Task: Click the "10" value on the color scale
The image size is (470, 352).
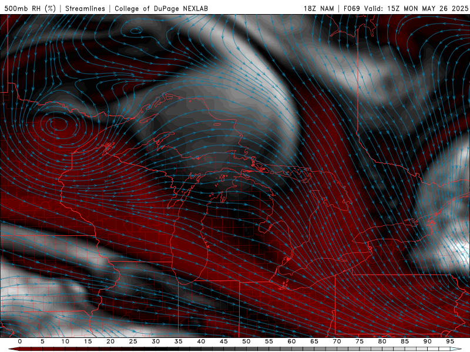Action: (x=65, y=341)
